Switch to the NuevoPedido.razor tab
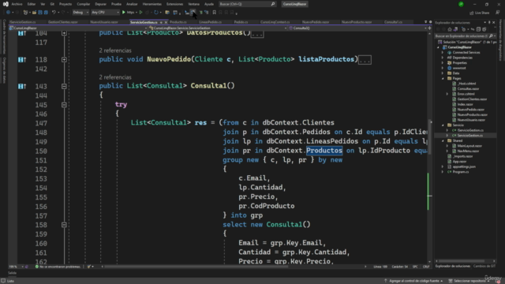505x284 pixels. click(x=316, y=22)
